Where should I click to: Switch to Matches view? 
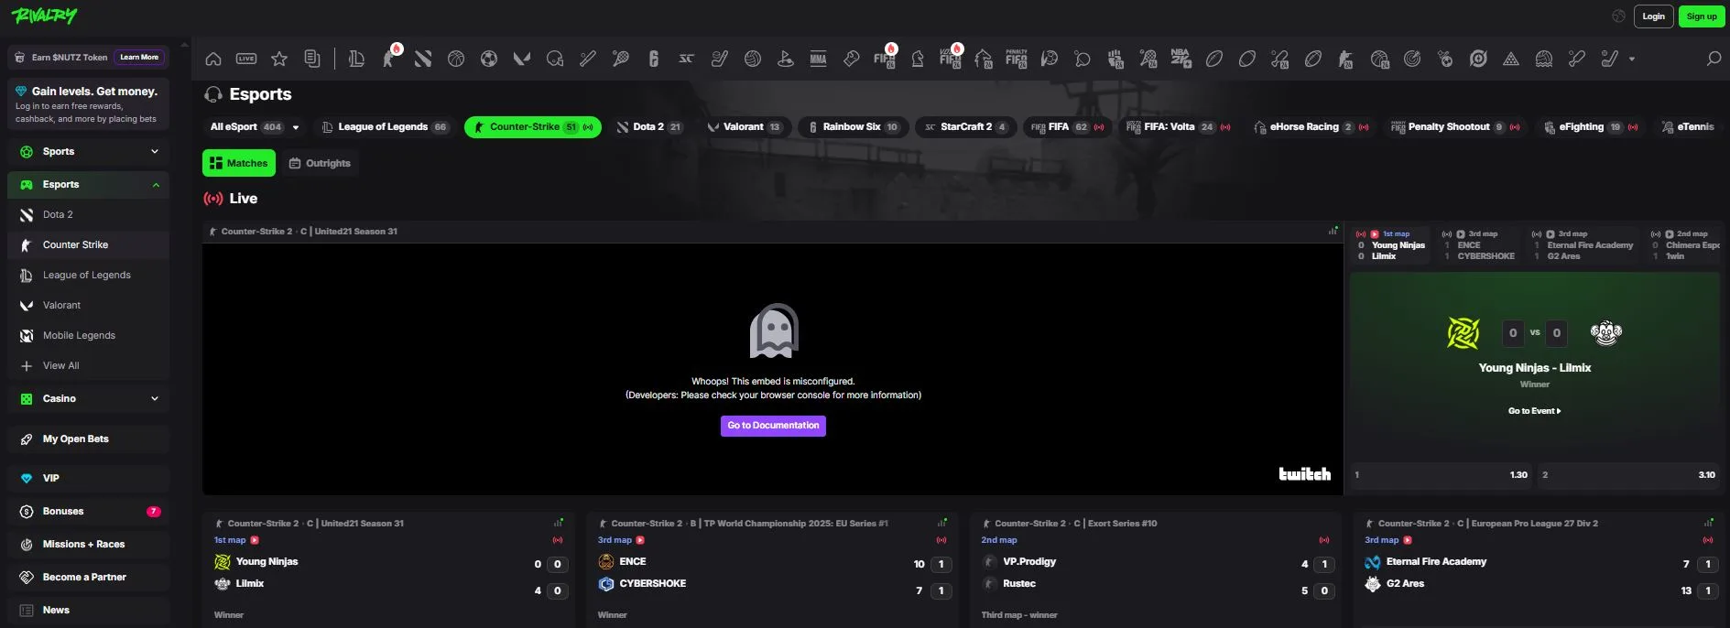239,163
